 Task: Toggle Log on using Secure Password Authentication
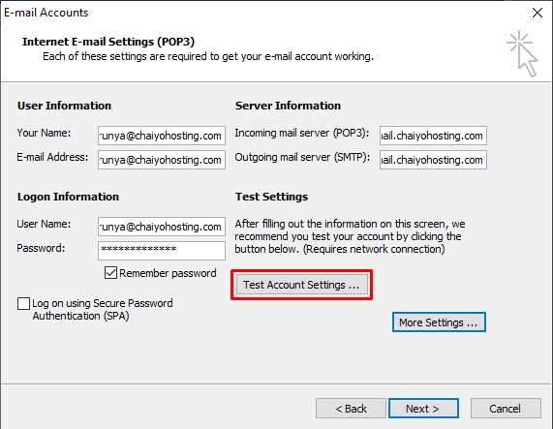23,303
